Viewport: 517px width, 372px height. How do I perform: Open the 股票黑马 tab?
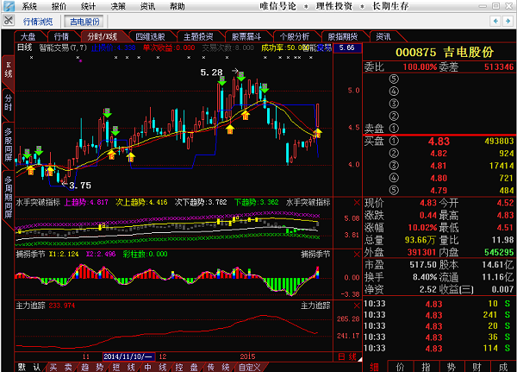(246, 37)
